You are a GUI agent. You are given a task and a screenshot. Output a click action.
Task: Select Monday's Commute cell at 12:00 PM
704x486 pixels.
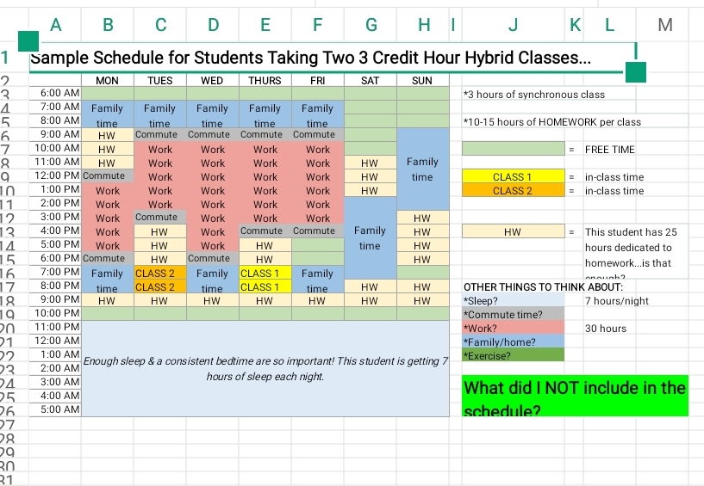pos(108,175)
